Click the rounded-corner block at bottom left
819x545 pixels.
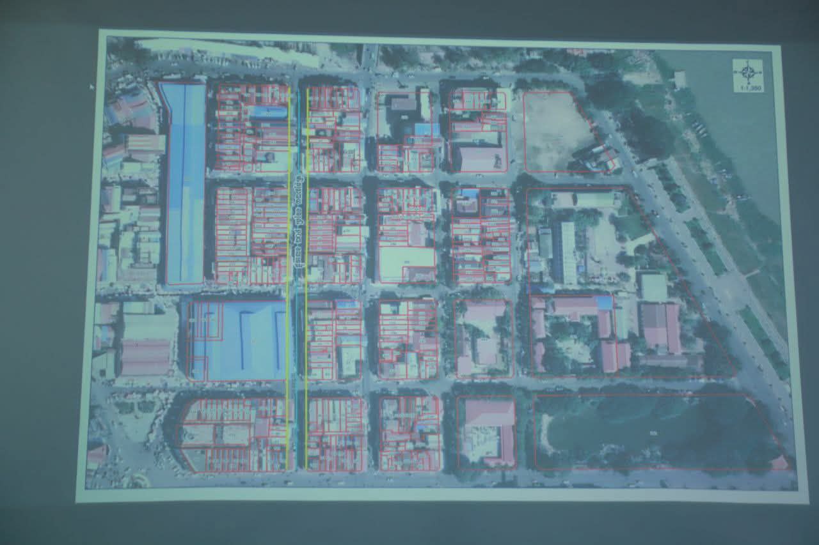[x=232, y=434]
